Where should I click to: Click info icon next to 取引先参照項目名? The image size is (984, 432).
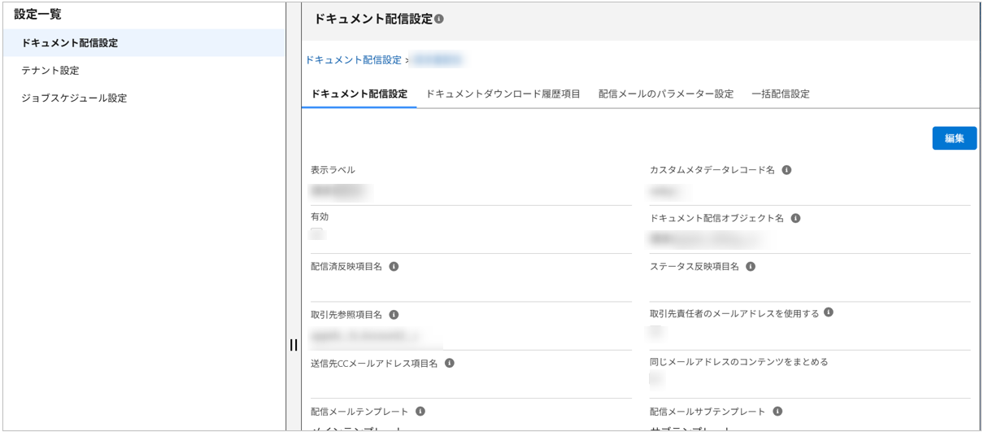(394, 315)
